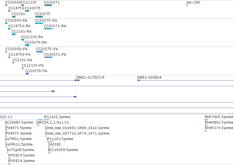
Task: Select the CG30375 gene arrow
Action: point(39,17)
